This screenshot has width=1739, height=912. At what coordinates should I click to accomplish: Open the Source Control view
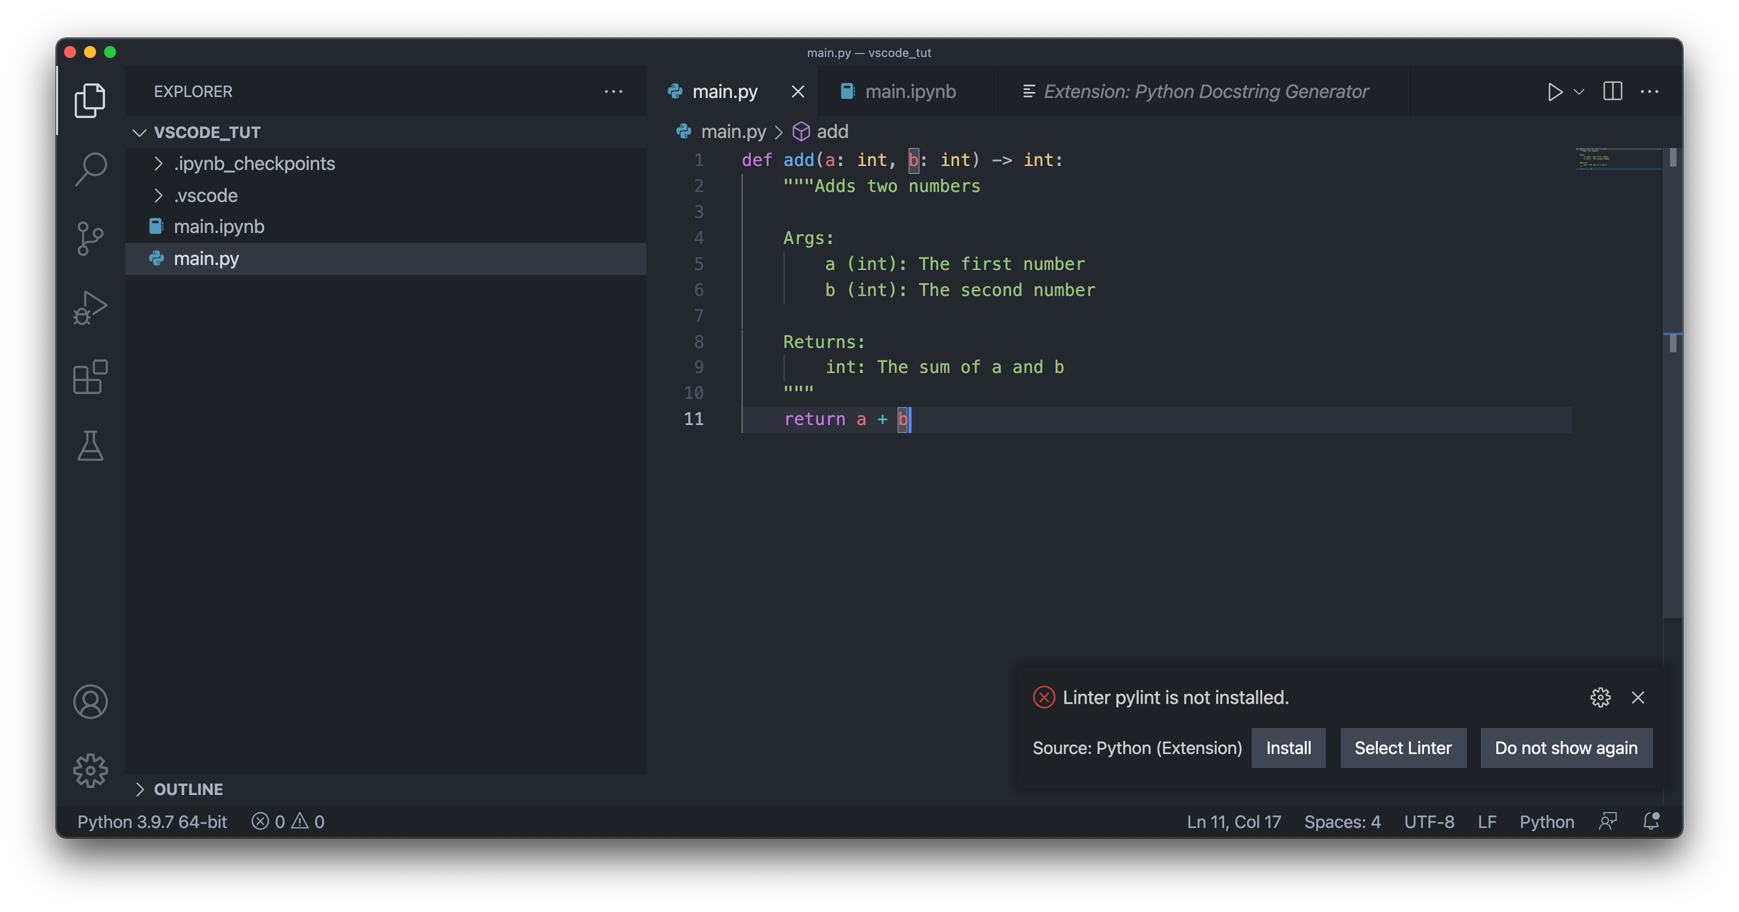pos(91,238)
